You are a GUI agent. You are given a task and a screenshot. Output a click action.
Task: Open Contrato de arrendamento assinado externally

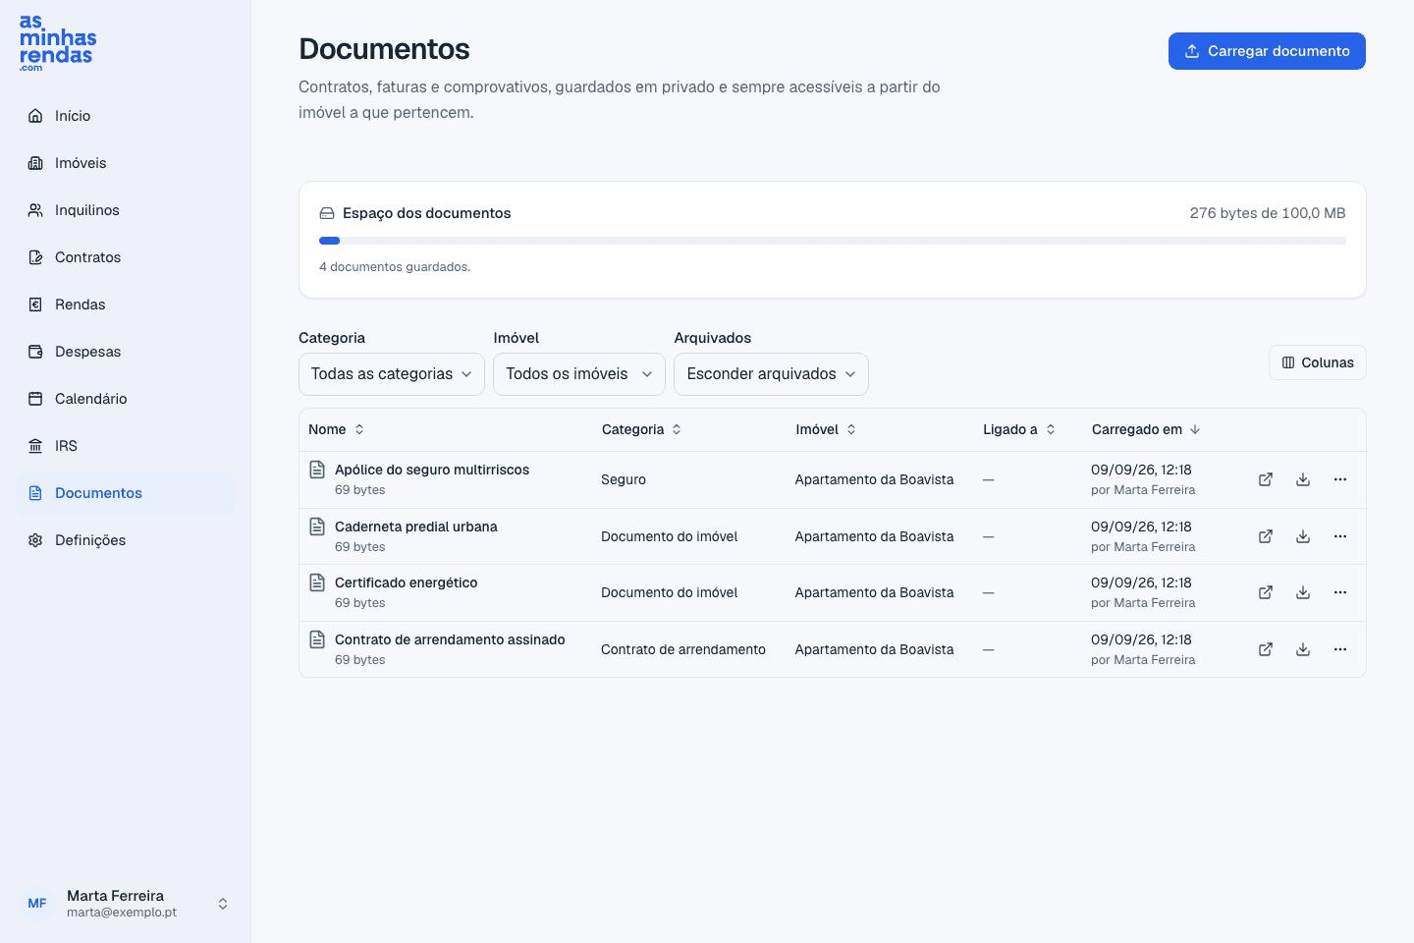tap(1266, 649)
